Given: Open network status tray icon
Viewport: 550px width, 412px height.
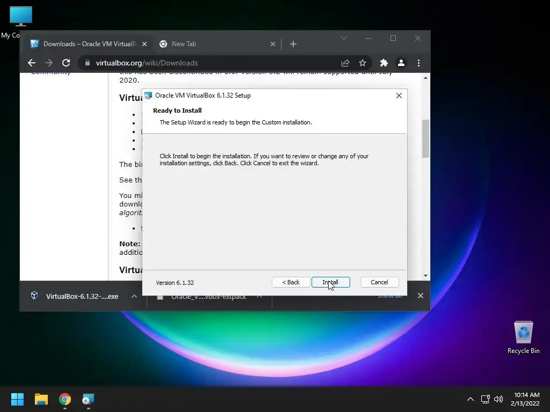Looking at the screenshot, I should (485, 399).
